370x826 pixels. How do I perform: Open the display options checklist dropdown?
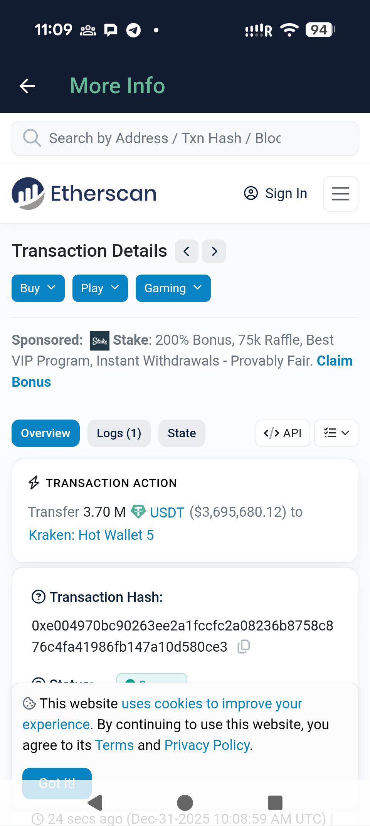click(336, 433)
